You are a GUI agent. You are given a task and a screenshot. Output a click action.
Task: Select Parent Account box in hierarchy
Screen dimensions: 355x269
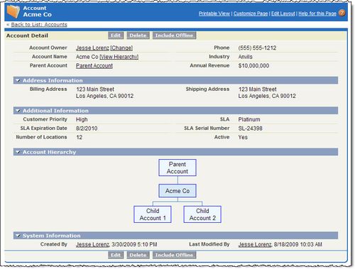tap(177, 168)
